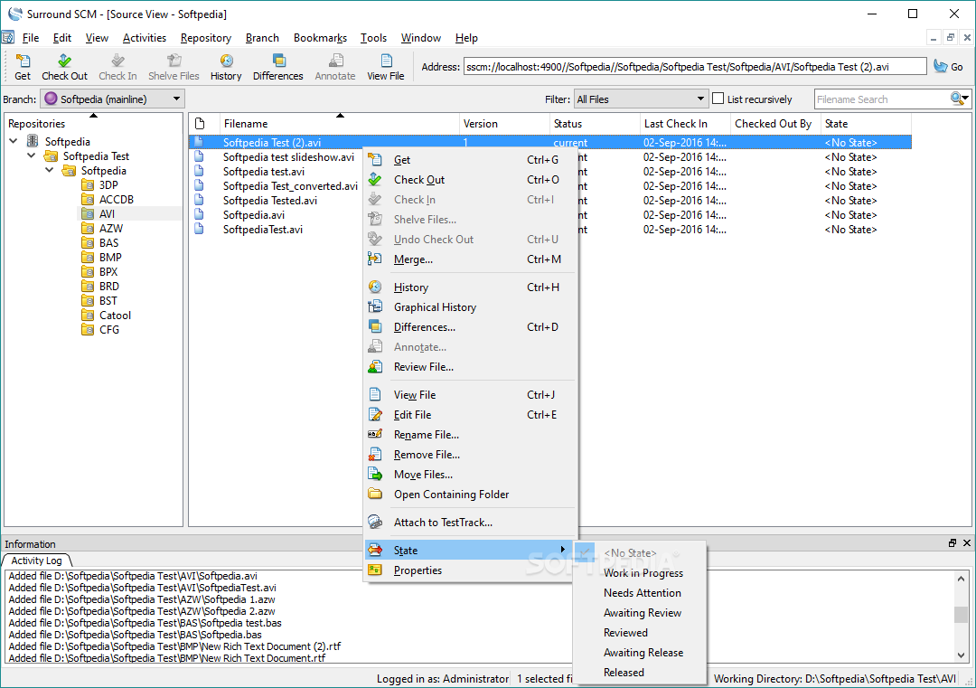Select file Softpedia.avi in the list

point(254,215)
